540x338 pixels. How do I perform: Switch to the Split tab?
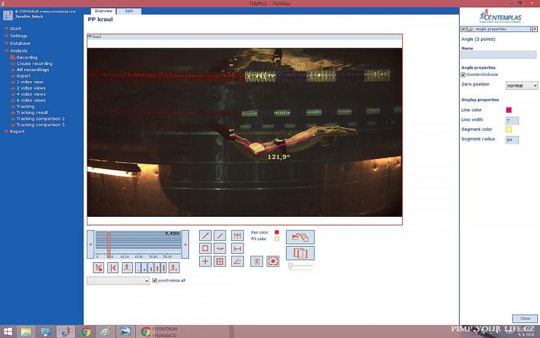click(x=129, y=11)
